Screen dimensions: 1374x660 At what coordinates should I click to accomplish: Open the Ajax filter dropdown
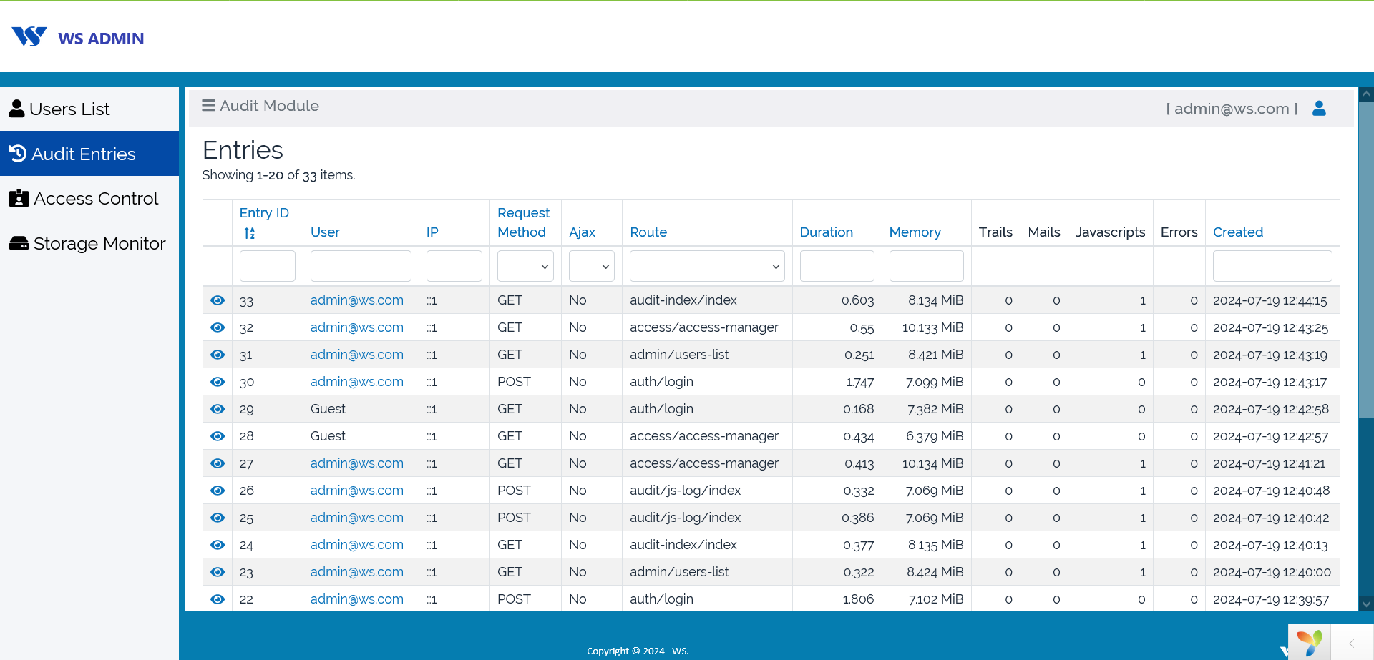coord(591,266)
